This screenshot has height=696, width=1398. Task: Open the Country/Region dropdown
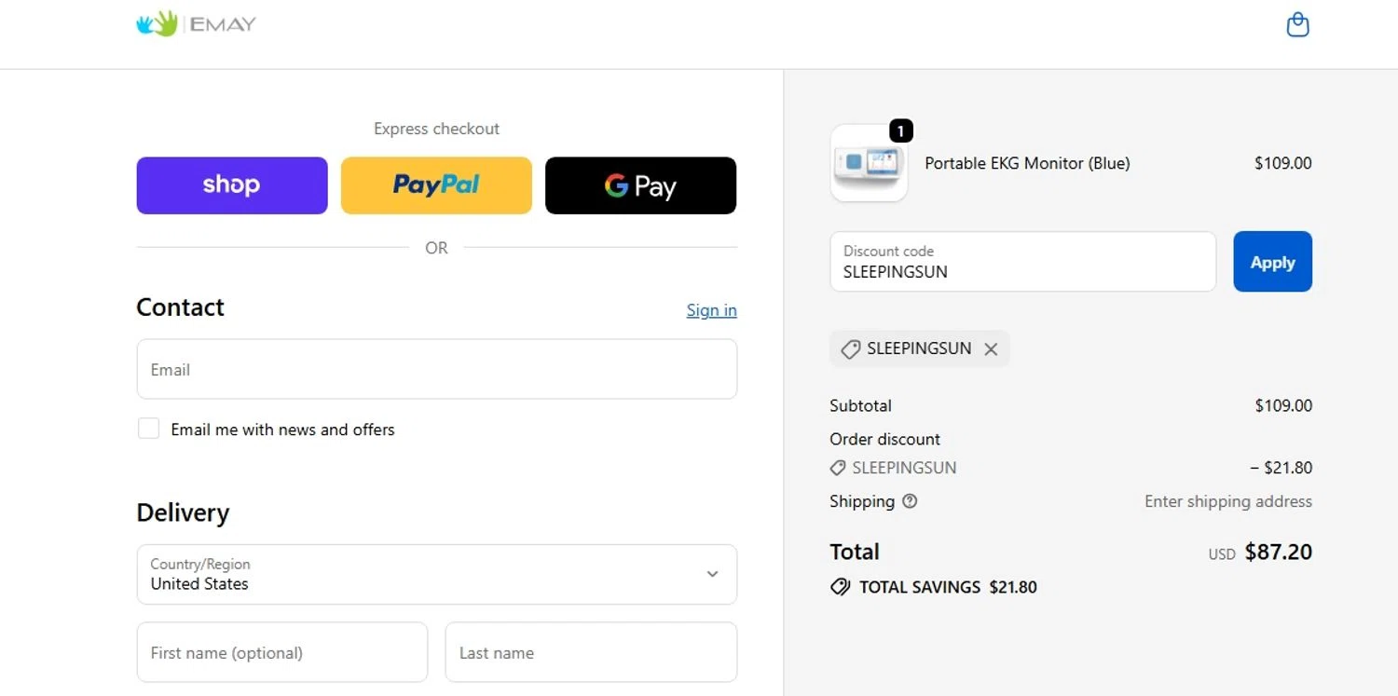pos(437,575)
